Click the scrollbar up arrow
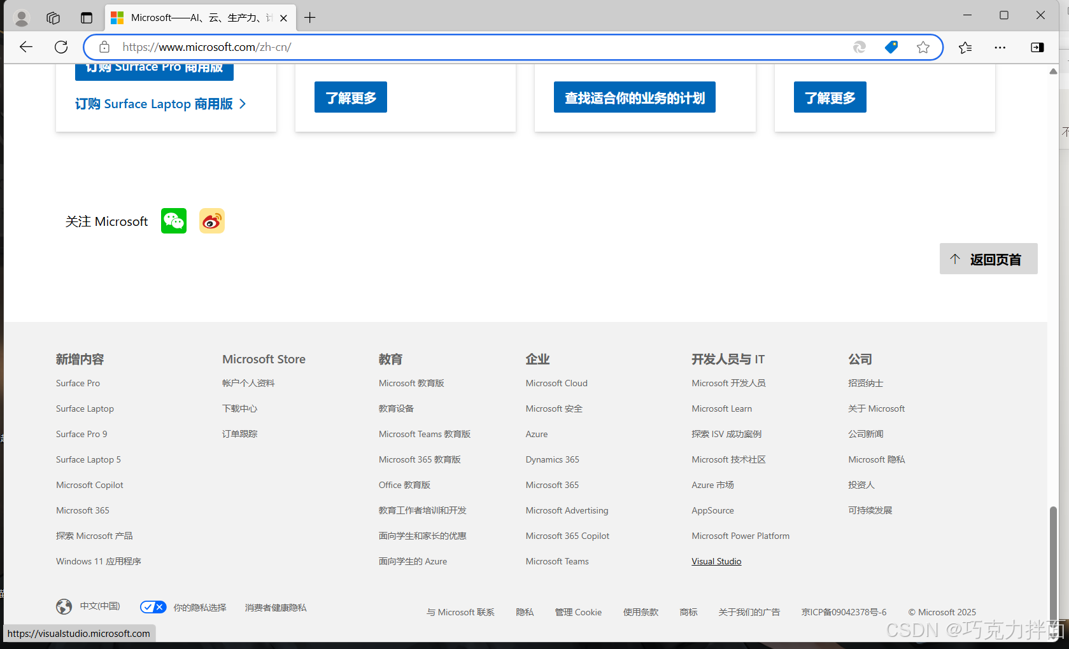Image resolution: width=1069 pixels, height=649 pixels. [1053, 71]
